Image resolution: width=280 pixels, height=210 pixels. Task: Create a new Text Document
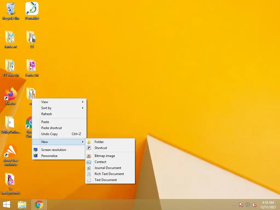(110, 180)
